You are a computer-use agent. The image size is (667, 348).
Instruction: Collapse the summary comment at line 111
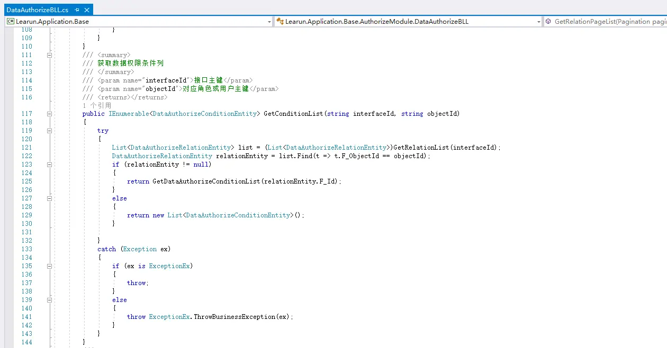50,55
